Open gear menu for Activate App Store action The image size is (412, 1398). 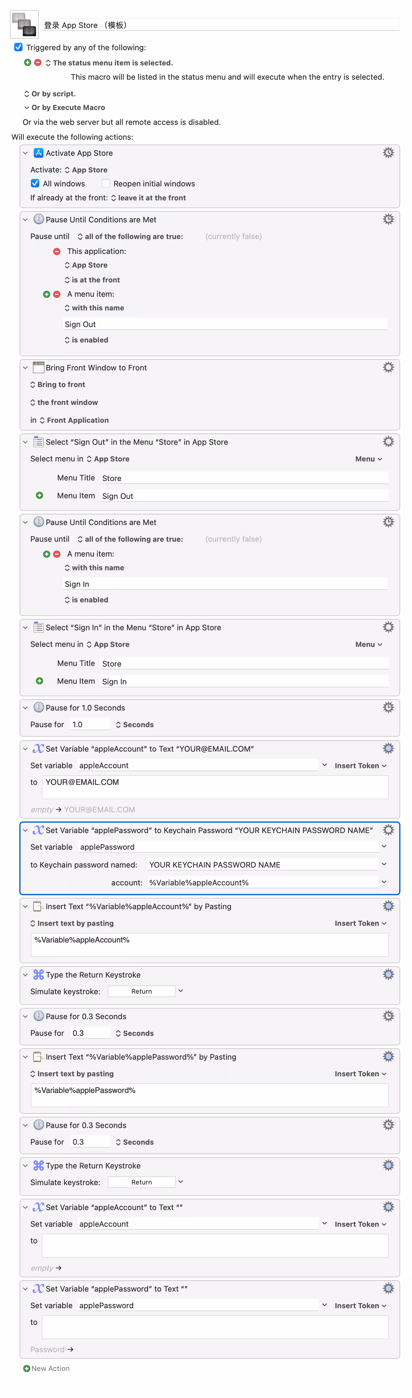(388, 153)
